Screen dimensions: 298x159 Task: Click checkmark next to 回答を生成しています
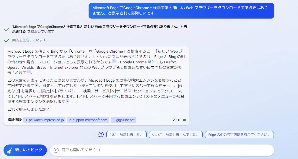(x=7, y=40)
